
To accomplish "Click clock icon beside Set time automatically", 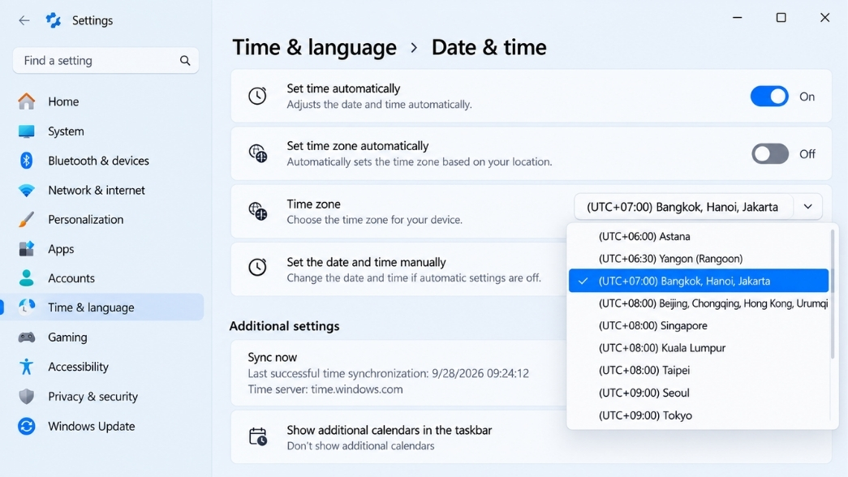I will coord(257,96).
